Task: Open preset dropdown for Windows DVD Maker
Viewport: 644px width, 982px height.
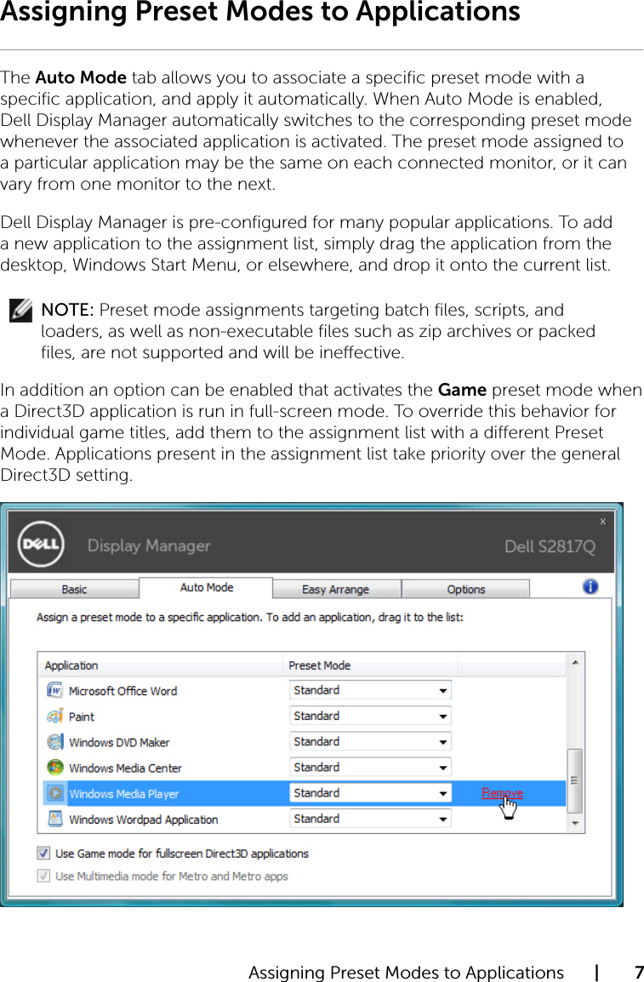Action: coord(371,741)
